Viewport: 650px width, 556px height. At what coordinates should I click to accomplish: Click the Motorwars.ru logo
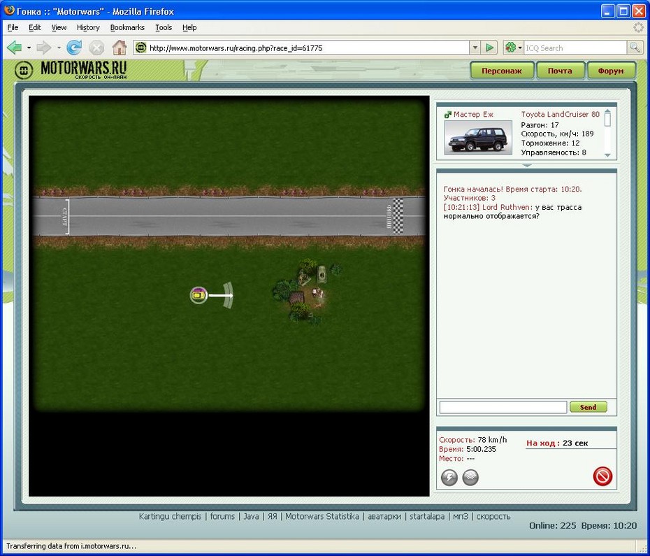71,70
